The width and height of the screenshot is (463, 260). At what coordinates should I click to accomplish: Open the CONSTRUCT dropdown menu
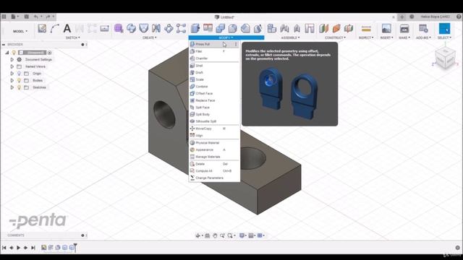pos(335,38)
